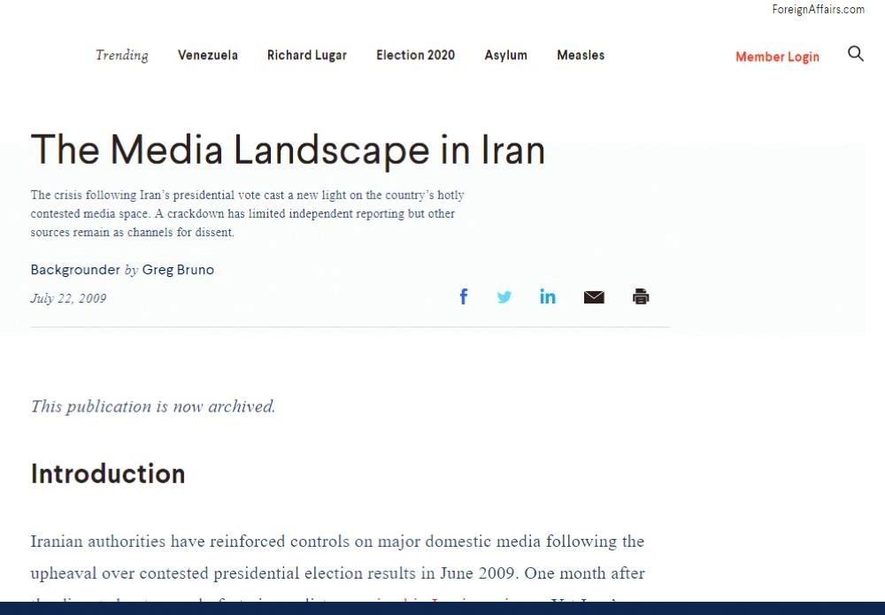Share the article on Facebook
This screenshot has height=615, width=885.
[x=463, y=296]
